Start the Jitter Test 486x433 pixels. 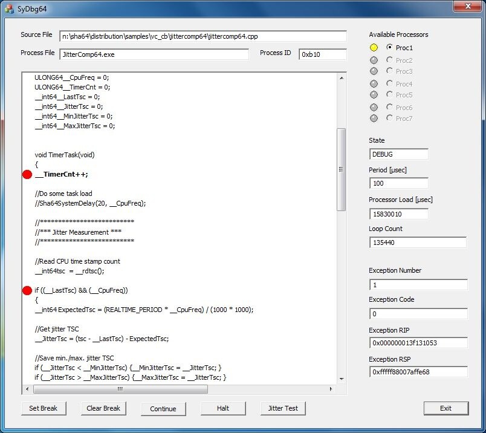tap(283, 408)
